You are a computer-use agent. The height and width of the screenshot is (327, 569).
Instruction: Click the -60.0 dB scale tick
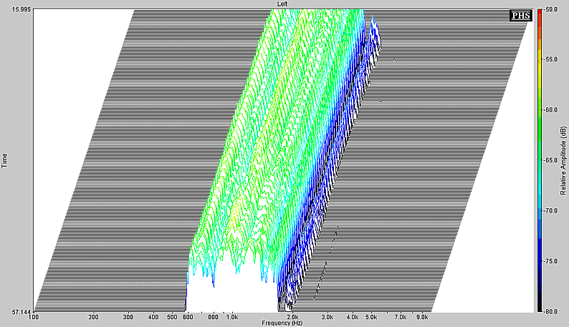coord(551,110)
